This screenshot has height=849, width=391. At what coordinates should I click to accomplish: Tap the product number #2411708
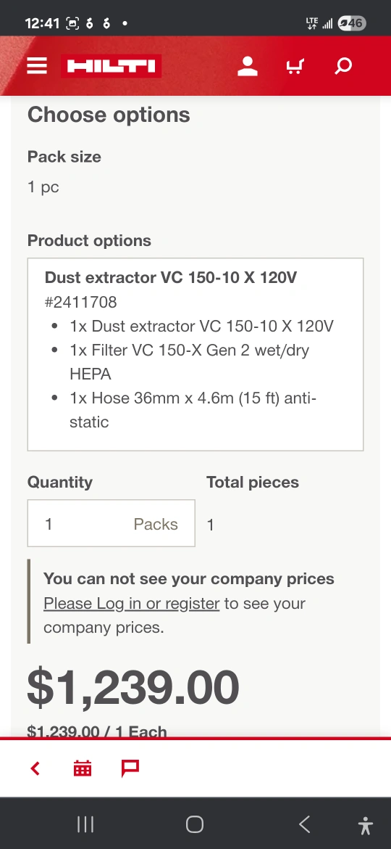click(80, 302)
